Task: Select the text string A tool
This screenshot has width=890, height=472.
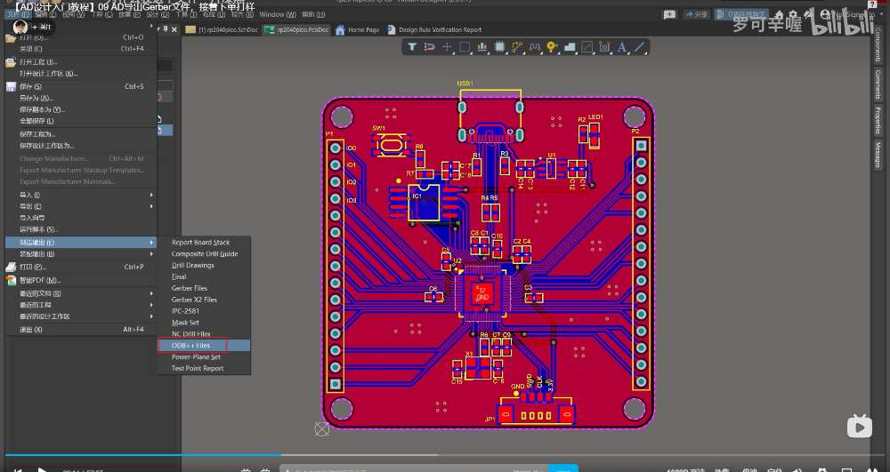Action: tap(621, 47)
